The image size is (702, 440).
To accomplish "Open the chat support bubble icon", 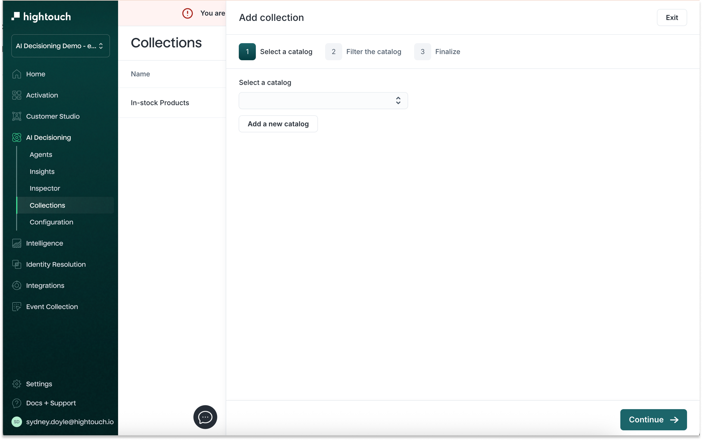I will [205, 417].
